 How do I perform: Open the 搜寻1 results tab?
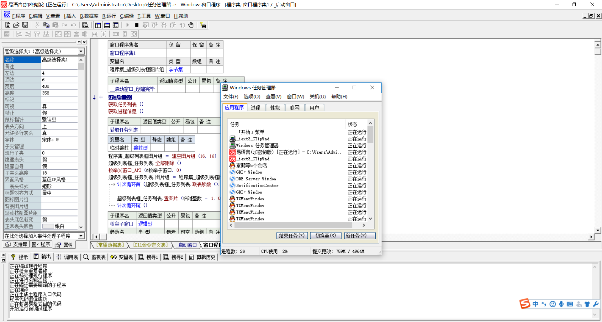pyautogui.click(x=148, y=257)
